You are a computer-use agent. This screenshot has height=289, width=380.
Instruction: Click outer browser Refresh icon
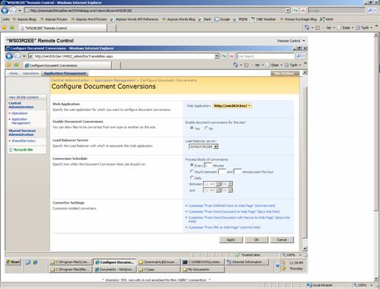[x=295, y=11]
